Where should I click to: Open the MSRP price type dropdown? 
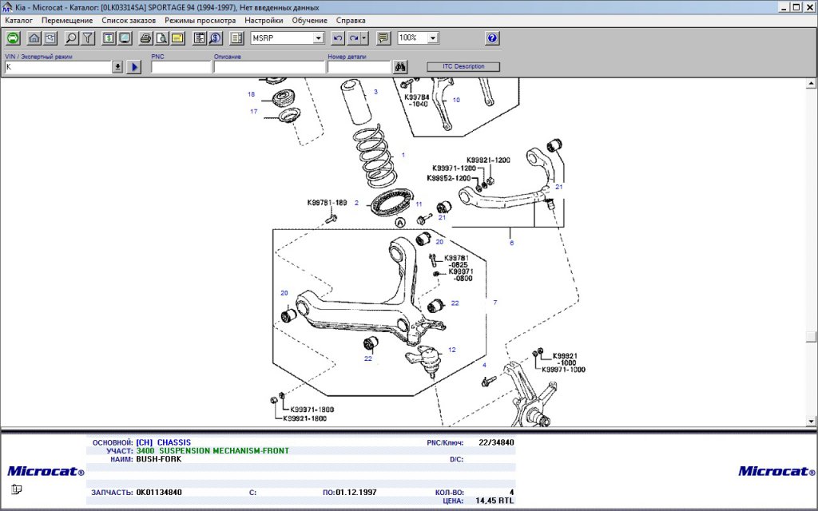click(318, 38)
